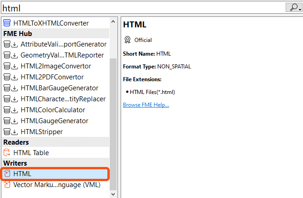The image size is (303, 198).
Task: Open search options dropdown arrow
Action: coord(300,10)
